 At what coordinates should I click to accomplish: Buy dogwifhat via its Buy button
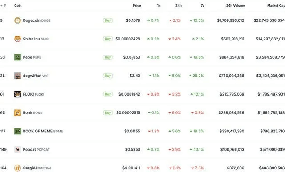tap(108, 76)
